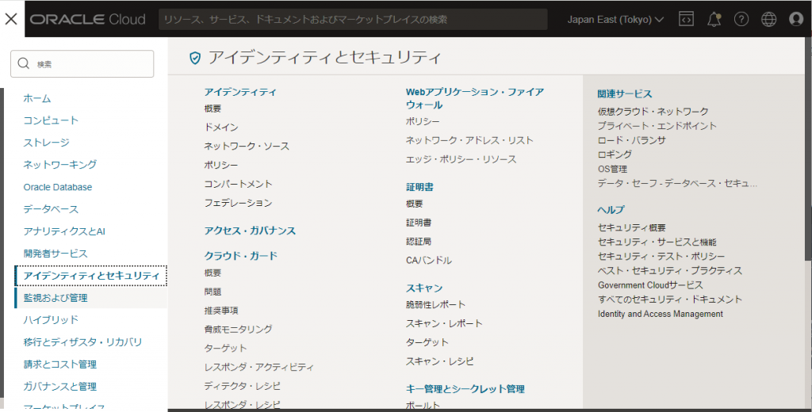Select ストレージ in the navigation menu
The width and height of the screenshot is (812, 412).
(x=46, y=143)
